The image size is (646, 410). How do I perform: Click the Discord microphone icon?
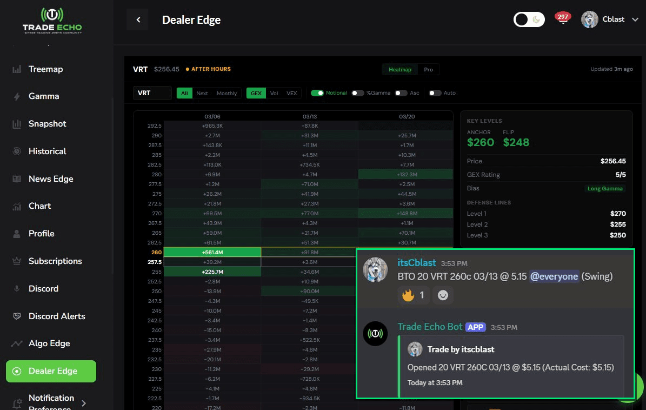click(17, 289)
